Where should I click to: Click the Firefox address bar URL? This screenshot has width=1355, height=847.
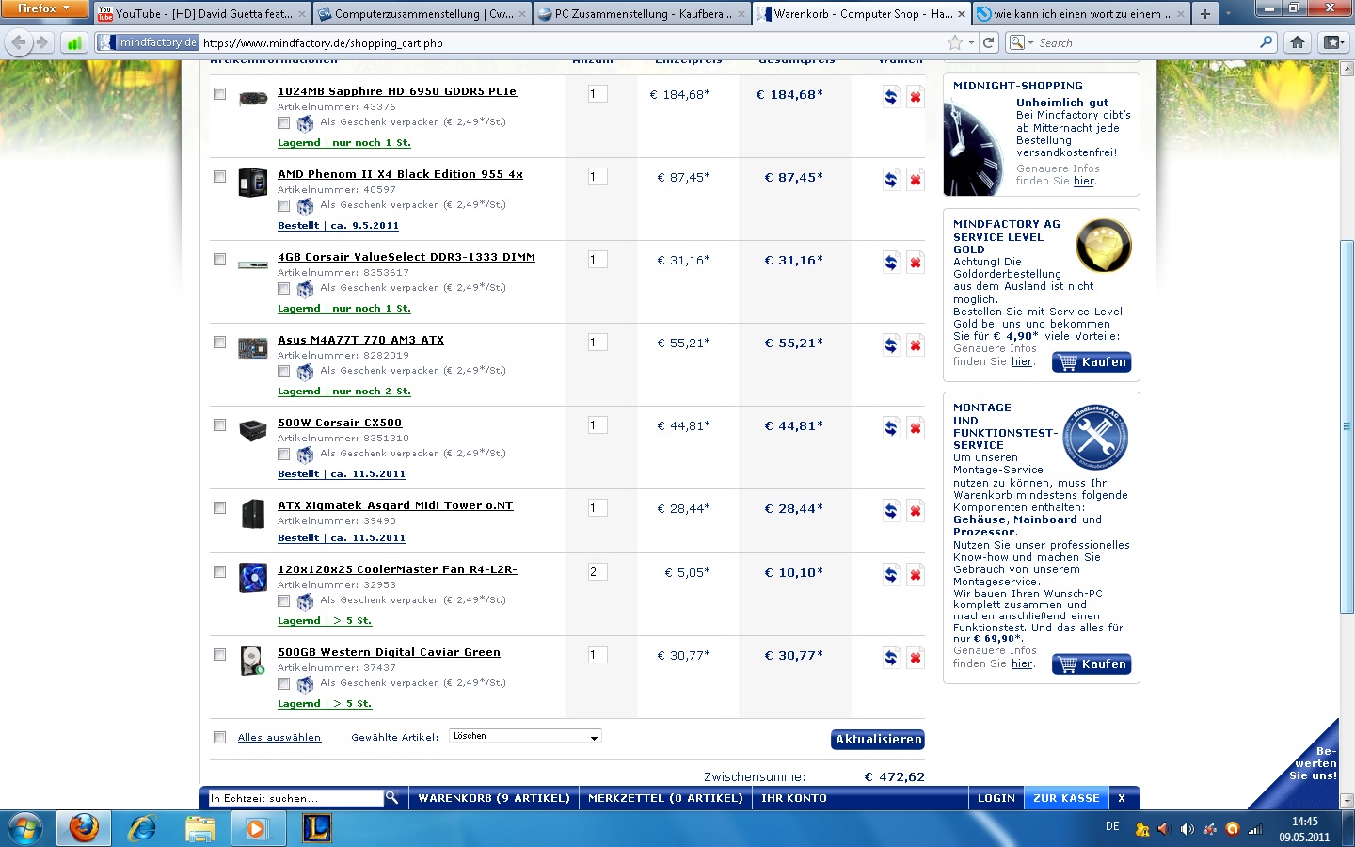pyautogui.click(x=323, y=42)
